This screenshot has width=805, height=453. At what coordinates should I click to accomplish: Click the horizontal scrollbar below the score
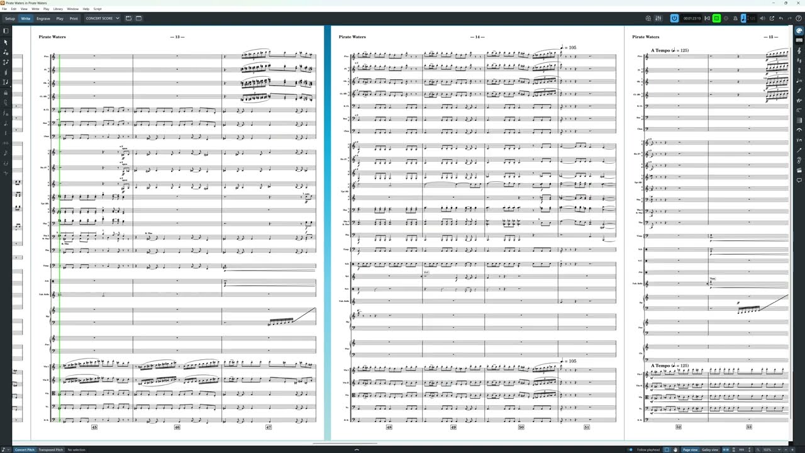345,443
